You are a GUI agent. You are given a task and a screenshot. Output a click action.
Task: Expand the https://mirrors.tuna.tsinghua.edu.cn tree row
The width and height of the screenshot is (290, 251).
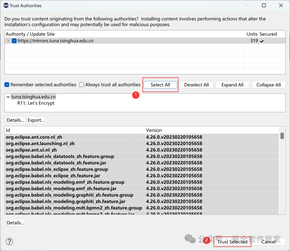click(8, 41)
